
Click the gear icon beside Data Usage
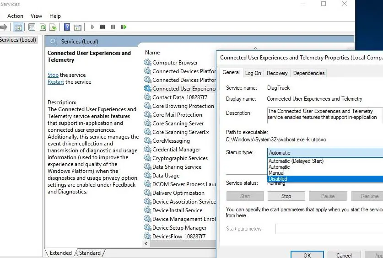coord(147,175)
